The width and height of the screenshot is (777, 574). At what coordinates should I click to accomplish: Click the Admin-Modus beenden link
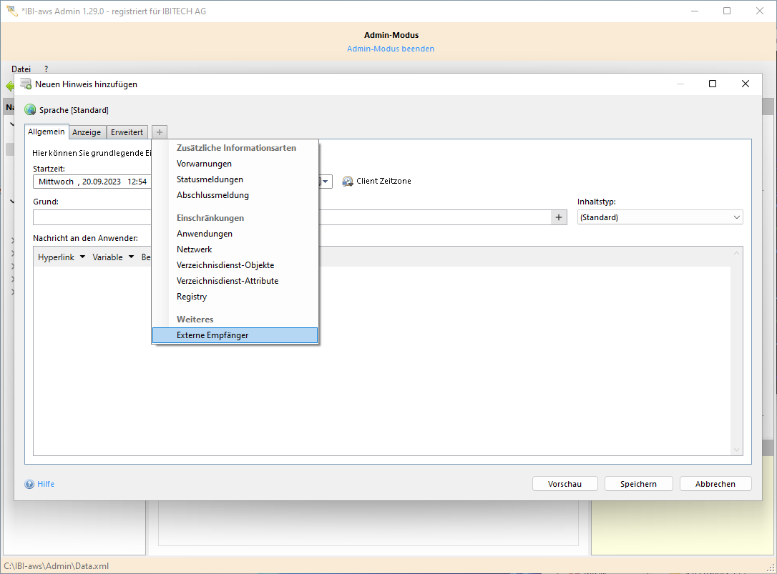click(390, 49)
